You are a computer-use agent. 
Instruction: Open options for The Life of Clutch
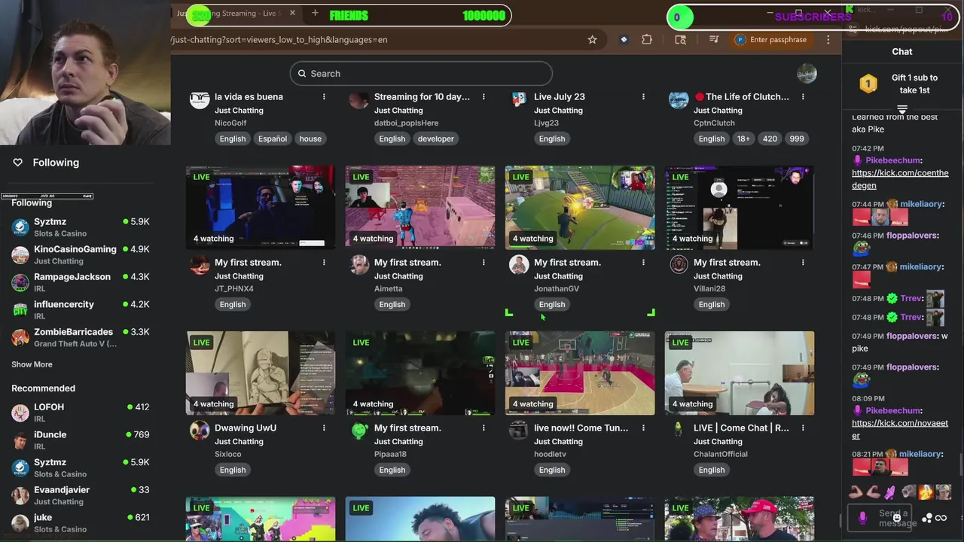803,96
